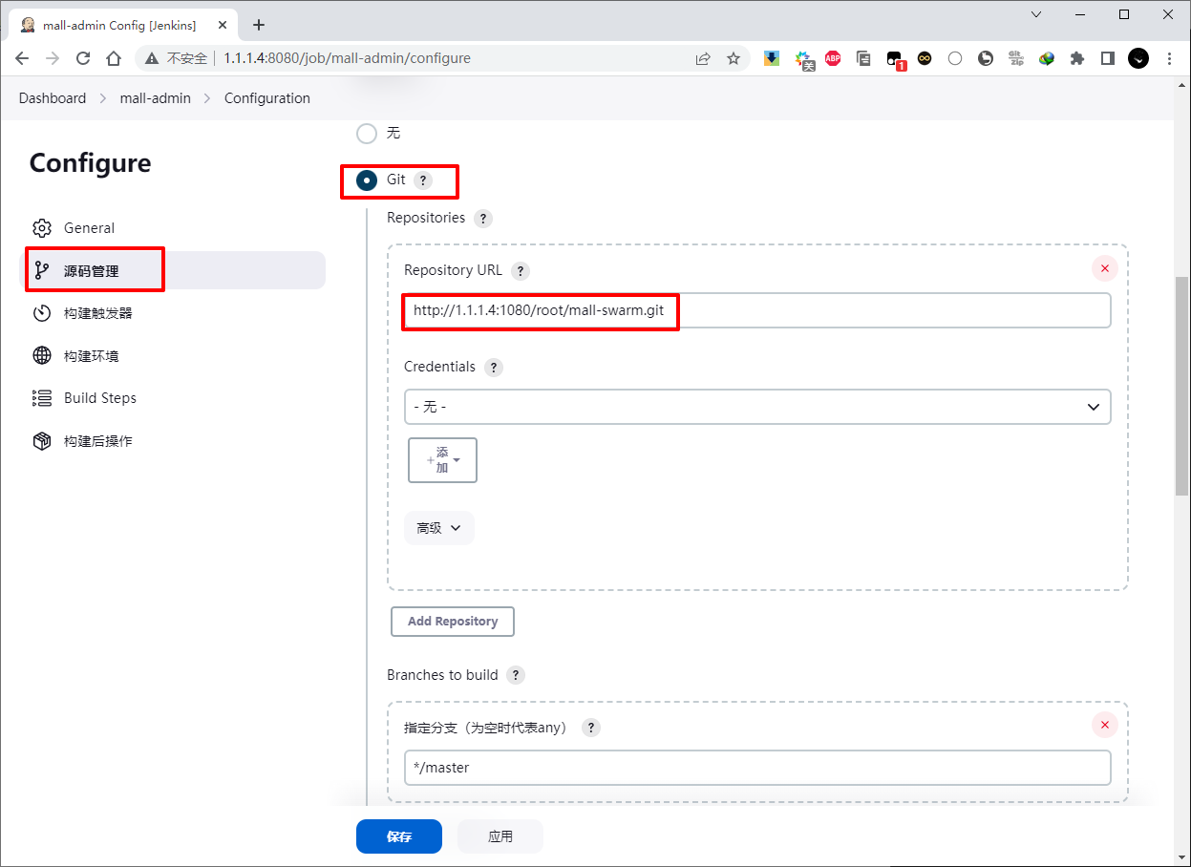Click help icon beside Credentials label
This screenshot has height=867, width=1191.
point(493,368)
